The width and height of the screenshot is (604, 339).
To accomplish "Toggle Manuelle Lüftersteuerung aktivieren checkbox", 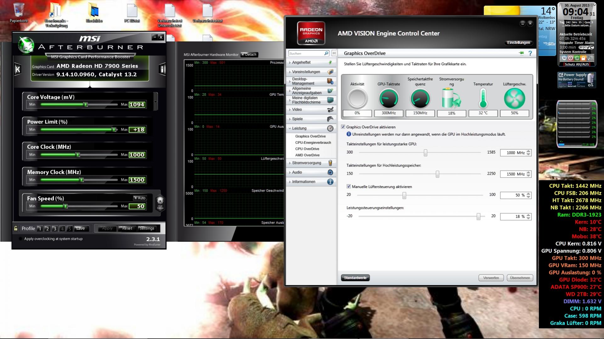I will click(349, 187).
